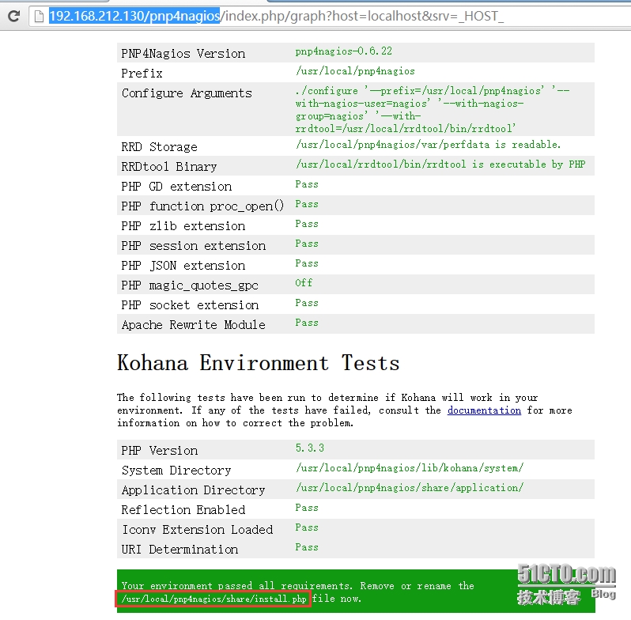Click Pass next to PHP GD extension
Viewport: 631px width, 620px height.
(307, 184)
